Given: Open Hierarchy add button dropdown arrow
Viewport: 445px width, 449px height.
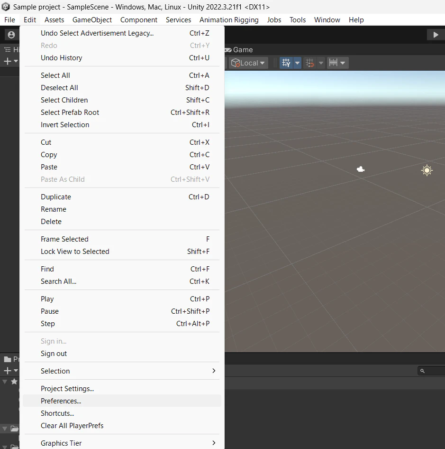Looking at the screenshot, I should tap(16, 61).
